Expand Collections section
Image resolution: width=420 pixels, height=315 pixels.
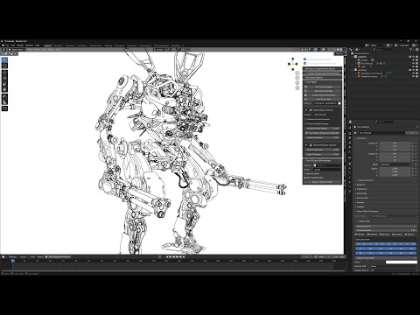pyautogui.click(x=361, y=189)
